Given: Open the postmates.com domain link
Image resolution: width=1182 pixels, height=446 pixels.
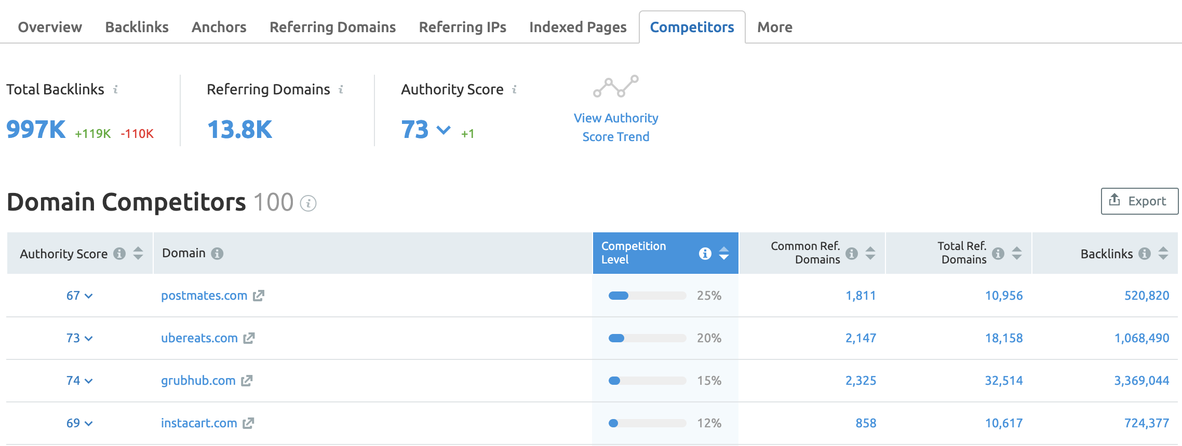Looking at the screenshot, I should (x=204, y=296).
